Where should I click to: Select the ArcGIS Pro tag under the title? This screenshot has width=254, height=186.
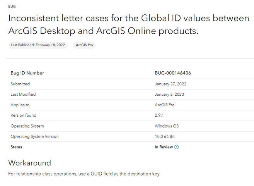84,45
